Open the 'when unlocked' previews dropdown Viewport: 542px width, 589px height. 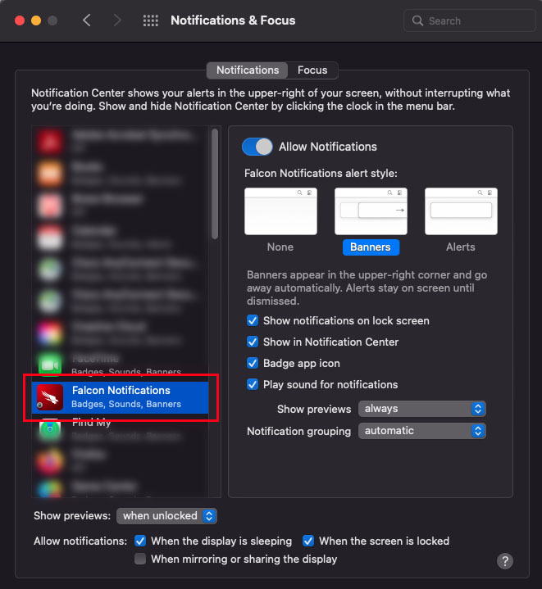tap(166, 516)
